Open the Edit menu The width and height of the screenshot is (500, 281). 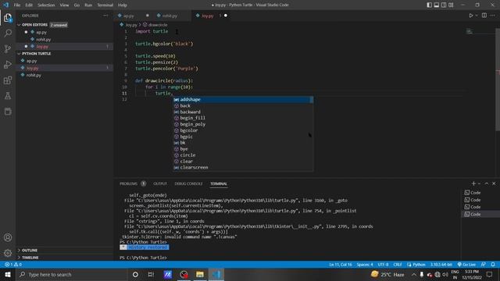[29, 5]
